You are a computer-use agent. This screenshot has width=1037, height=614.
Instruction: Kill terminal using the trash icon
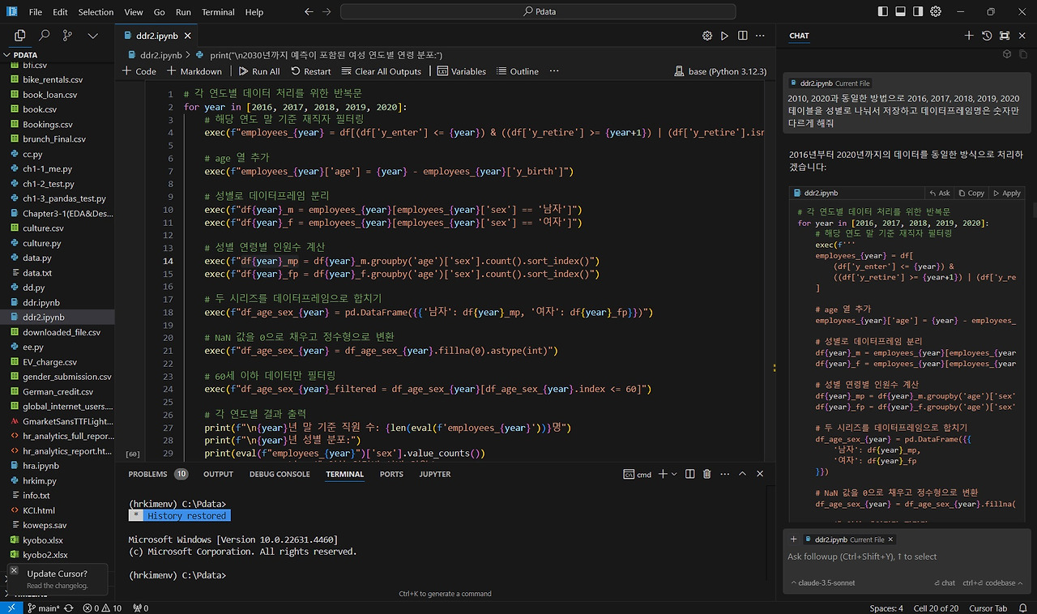706,474
